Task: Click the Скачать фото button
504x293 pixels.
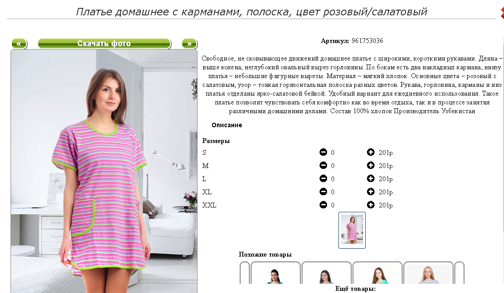Action: (x=104, y=43)
